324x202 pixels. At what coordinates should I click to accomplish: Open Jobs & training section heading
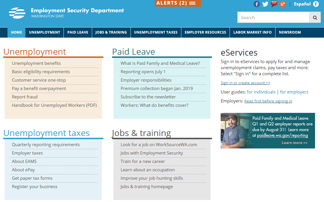[x=141, y=133]
